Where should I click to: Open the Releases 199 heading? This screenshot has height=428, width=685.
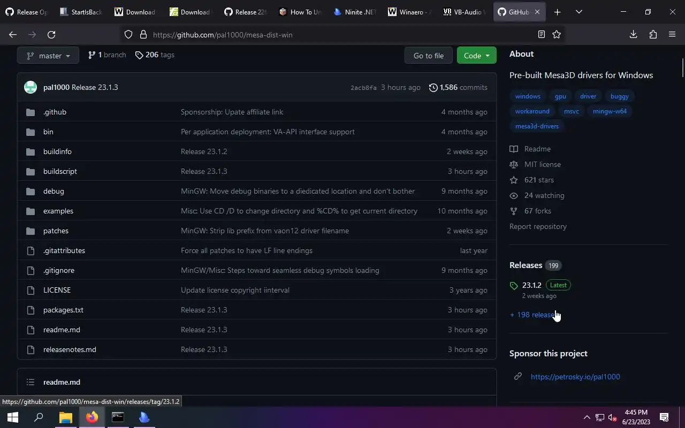[x=535, y=265]
